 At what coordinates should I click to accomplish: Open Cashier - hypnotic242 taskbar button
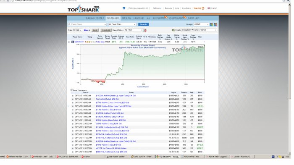click(242, 157)
